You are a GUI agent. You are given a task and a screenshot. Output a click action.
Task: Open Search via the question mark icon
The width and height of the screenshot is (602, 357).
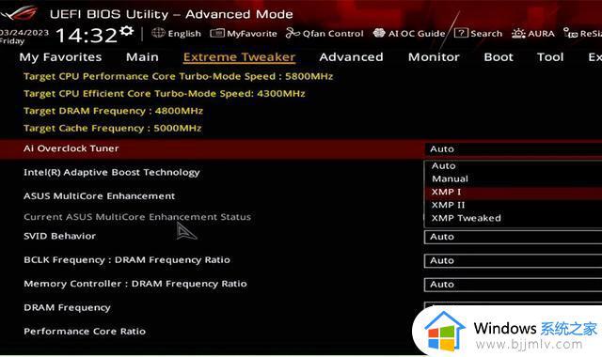pos(461,33)
